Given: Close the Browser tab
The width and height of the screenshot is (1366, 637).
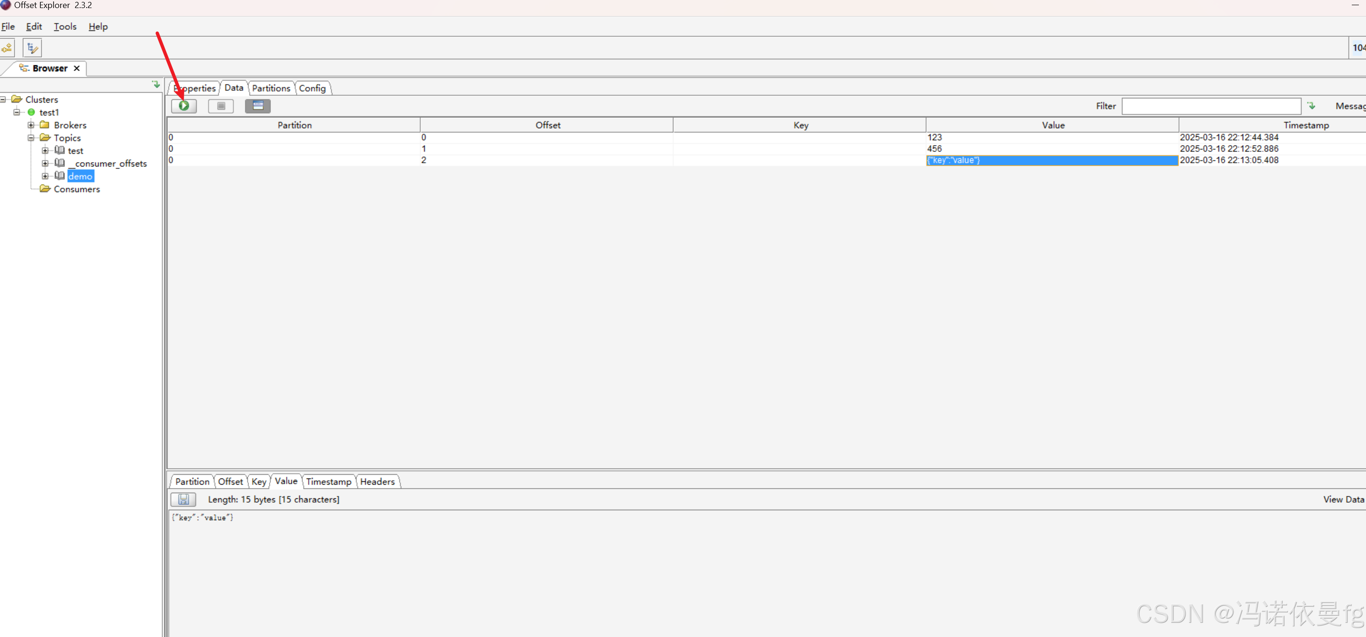Looking at the screenshot, I should 77,68.
